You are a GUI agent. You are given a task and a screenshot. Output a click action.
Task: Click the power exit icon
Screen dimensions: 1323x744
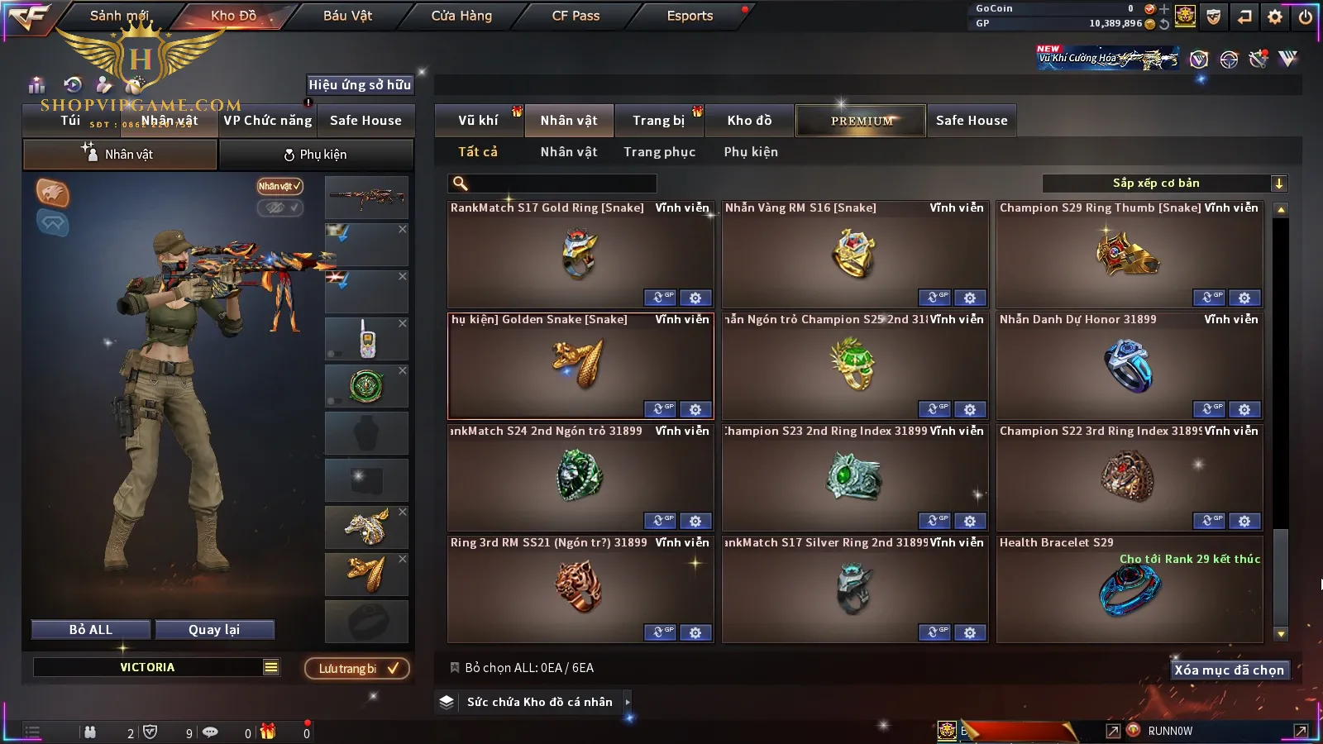point(1306,16)
